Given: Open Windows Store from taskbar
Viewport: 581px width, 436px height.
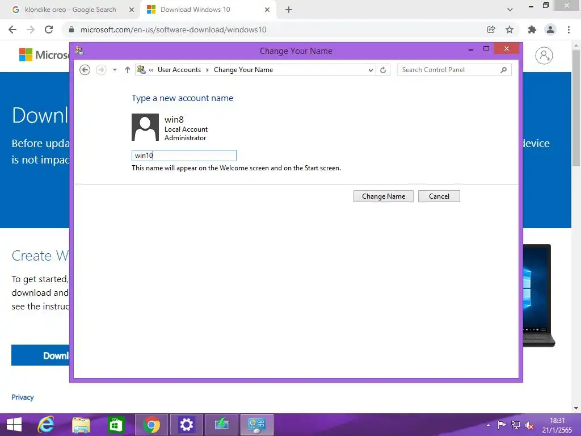Looking at the screenshot, I should 116,425.
